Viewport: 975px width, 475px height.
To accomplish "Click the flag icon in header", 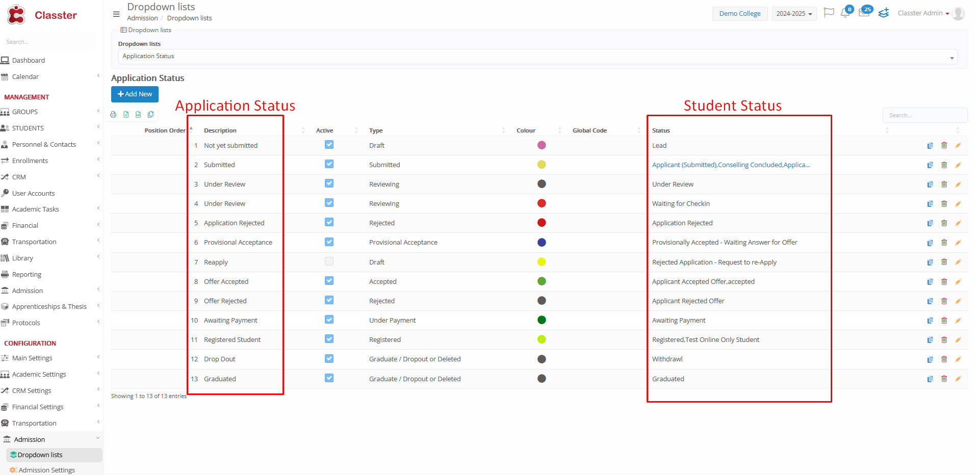I will click(829, 13).
